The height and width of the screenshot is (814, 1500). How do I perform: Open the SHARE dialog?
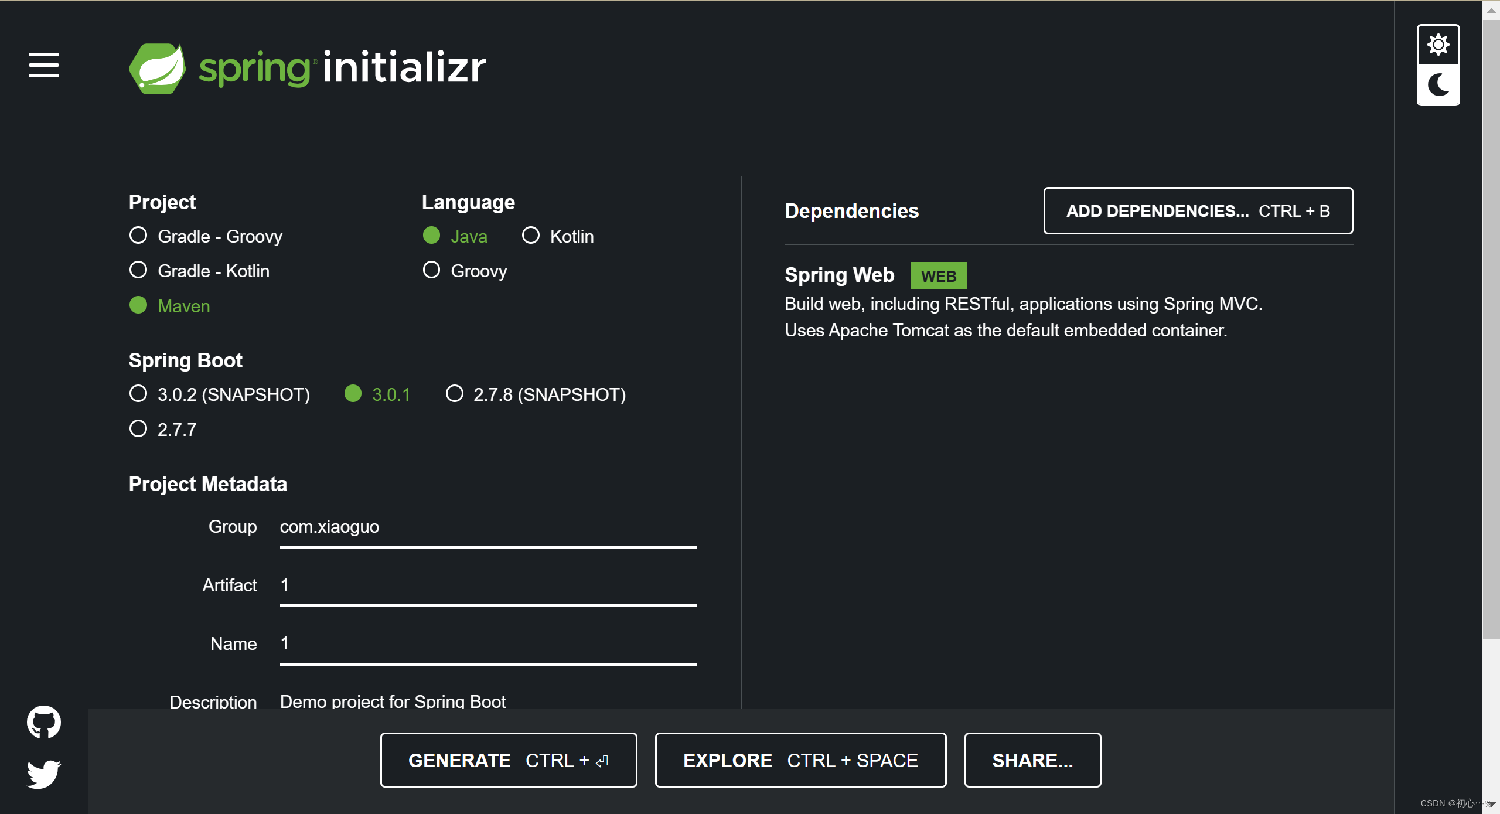1032,760
